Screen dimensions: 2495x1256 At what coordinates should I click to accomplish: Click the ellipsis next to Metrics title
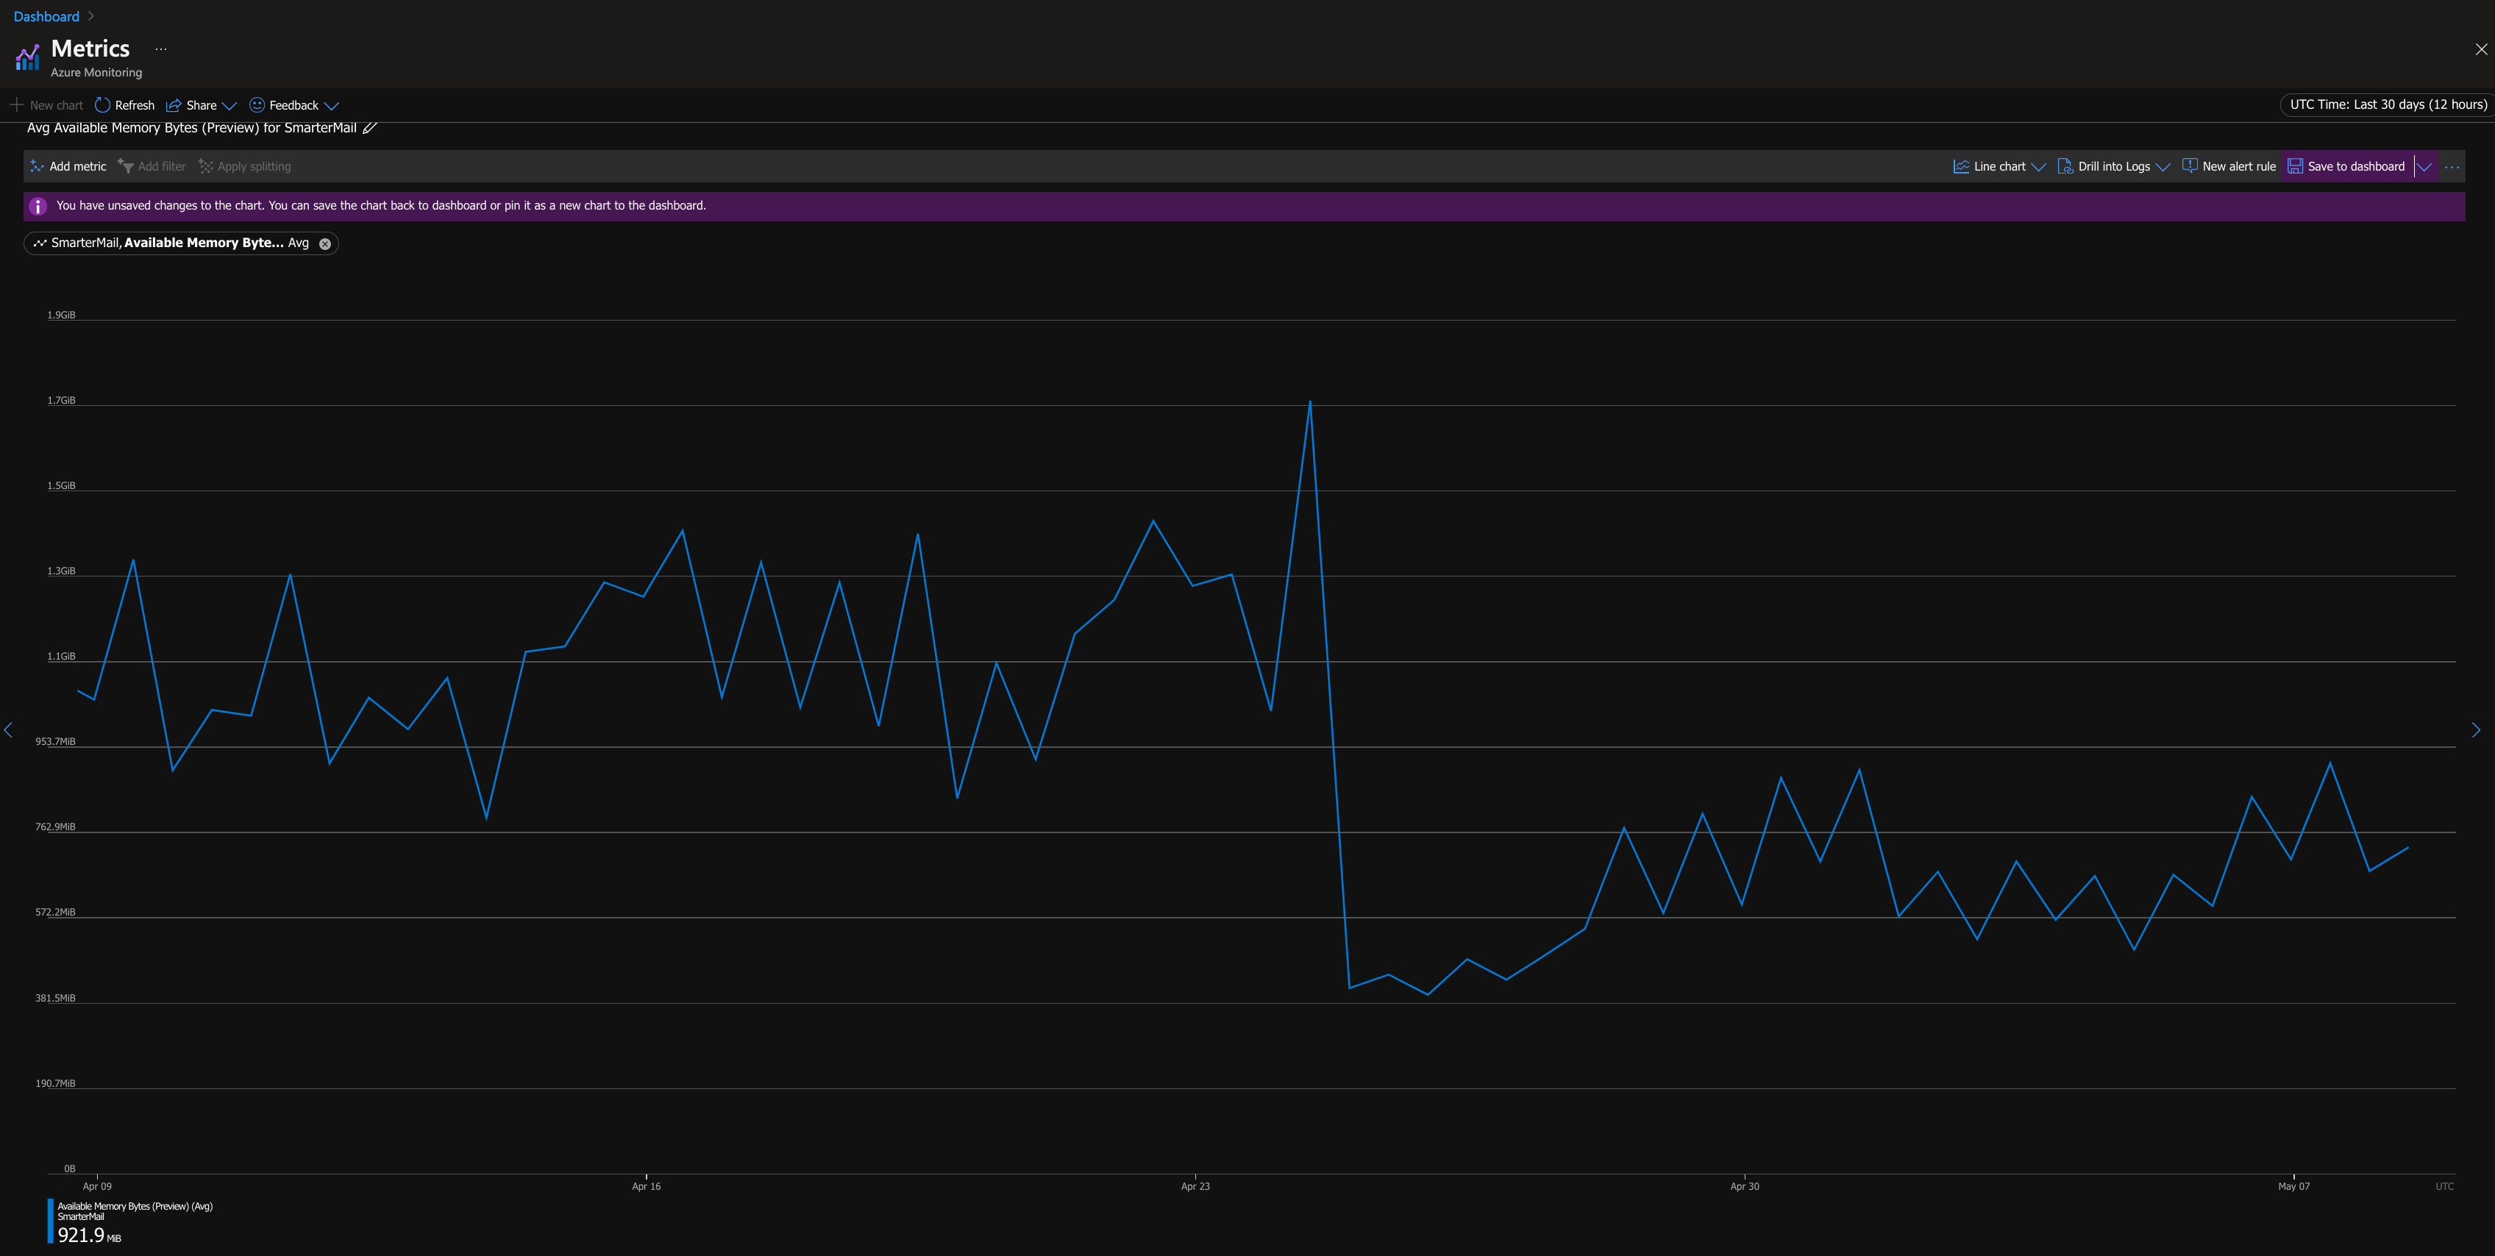pos(161,49)
